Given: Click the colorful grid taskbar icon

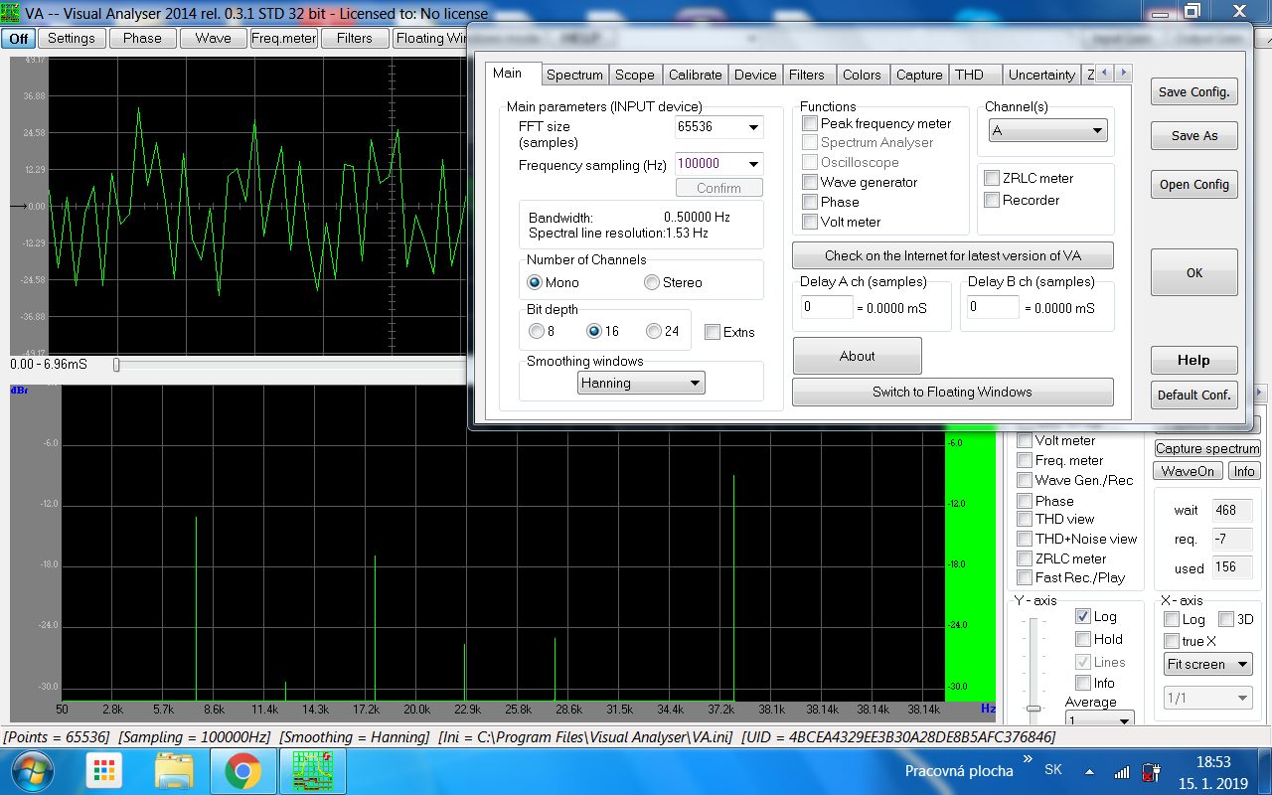Looking at the screenshot, I should [x=104, y=770].
